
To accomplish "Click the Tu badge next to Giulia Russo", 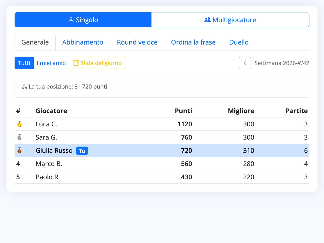I will pyautogui.click(x=82, y=151).
